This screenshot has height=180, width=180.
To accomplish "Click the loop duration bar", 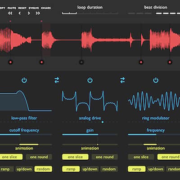I will pyautogui.click(x=90, y=13).
